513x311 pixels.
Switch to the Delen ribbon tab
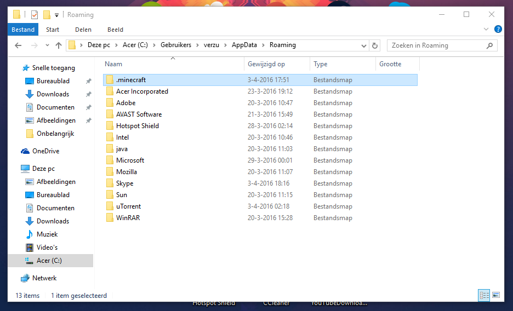[83, 30]
